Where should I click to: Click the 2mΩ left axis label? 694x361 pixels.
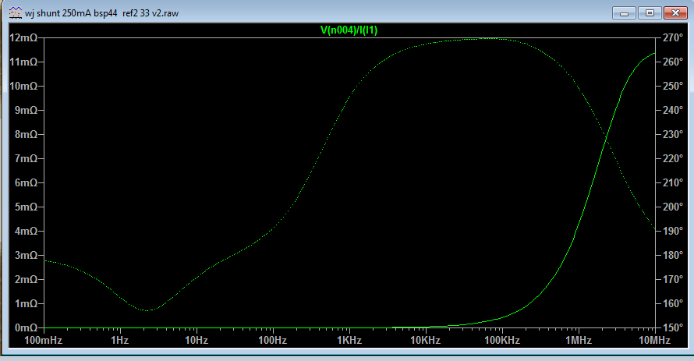click(x=26, y=280)
